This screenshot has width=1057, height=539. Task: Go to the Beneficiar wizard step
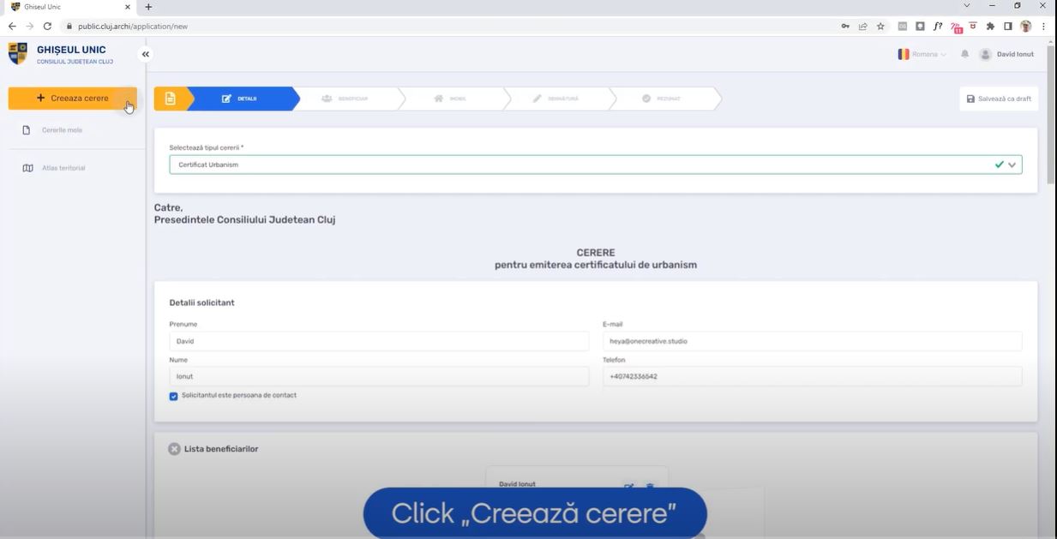click(345, 99)
